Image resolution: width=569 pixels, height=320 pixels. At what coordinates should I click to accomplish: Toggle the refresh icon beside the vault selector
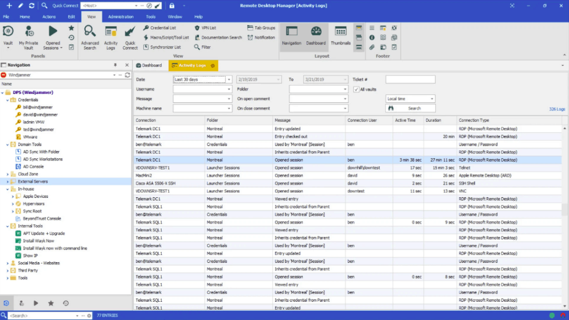pos(127,74)
